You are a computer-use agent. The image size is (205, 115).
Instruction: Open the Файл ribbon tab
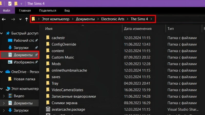coord(7,10)
